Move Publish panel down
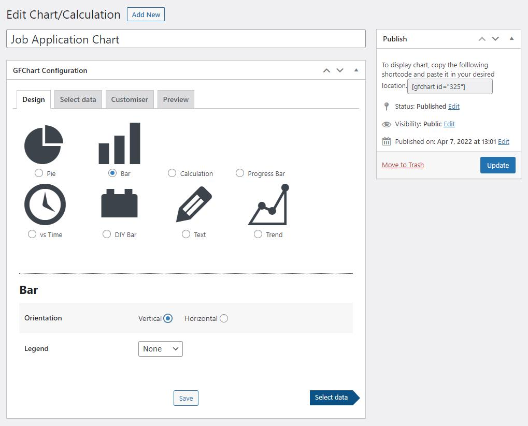The image size is (528, 426). click(495, 39)
